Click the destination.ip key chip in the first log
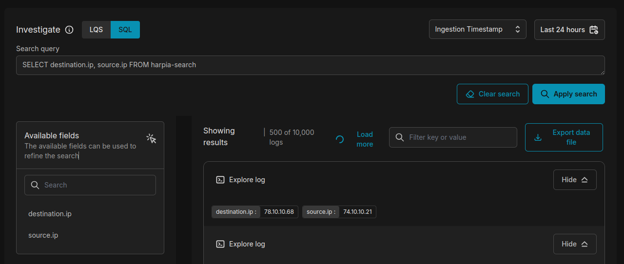 tap(236, 212)
